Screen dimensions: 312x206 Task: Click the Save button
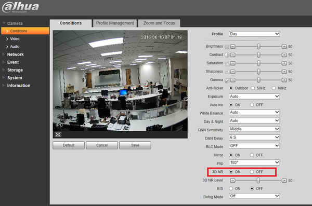(135, 145)
